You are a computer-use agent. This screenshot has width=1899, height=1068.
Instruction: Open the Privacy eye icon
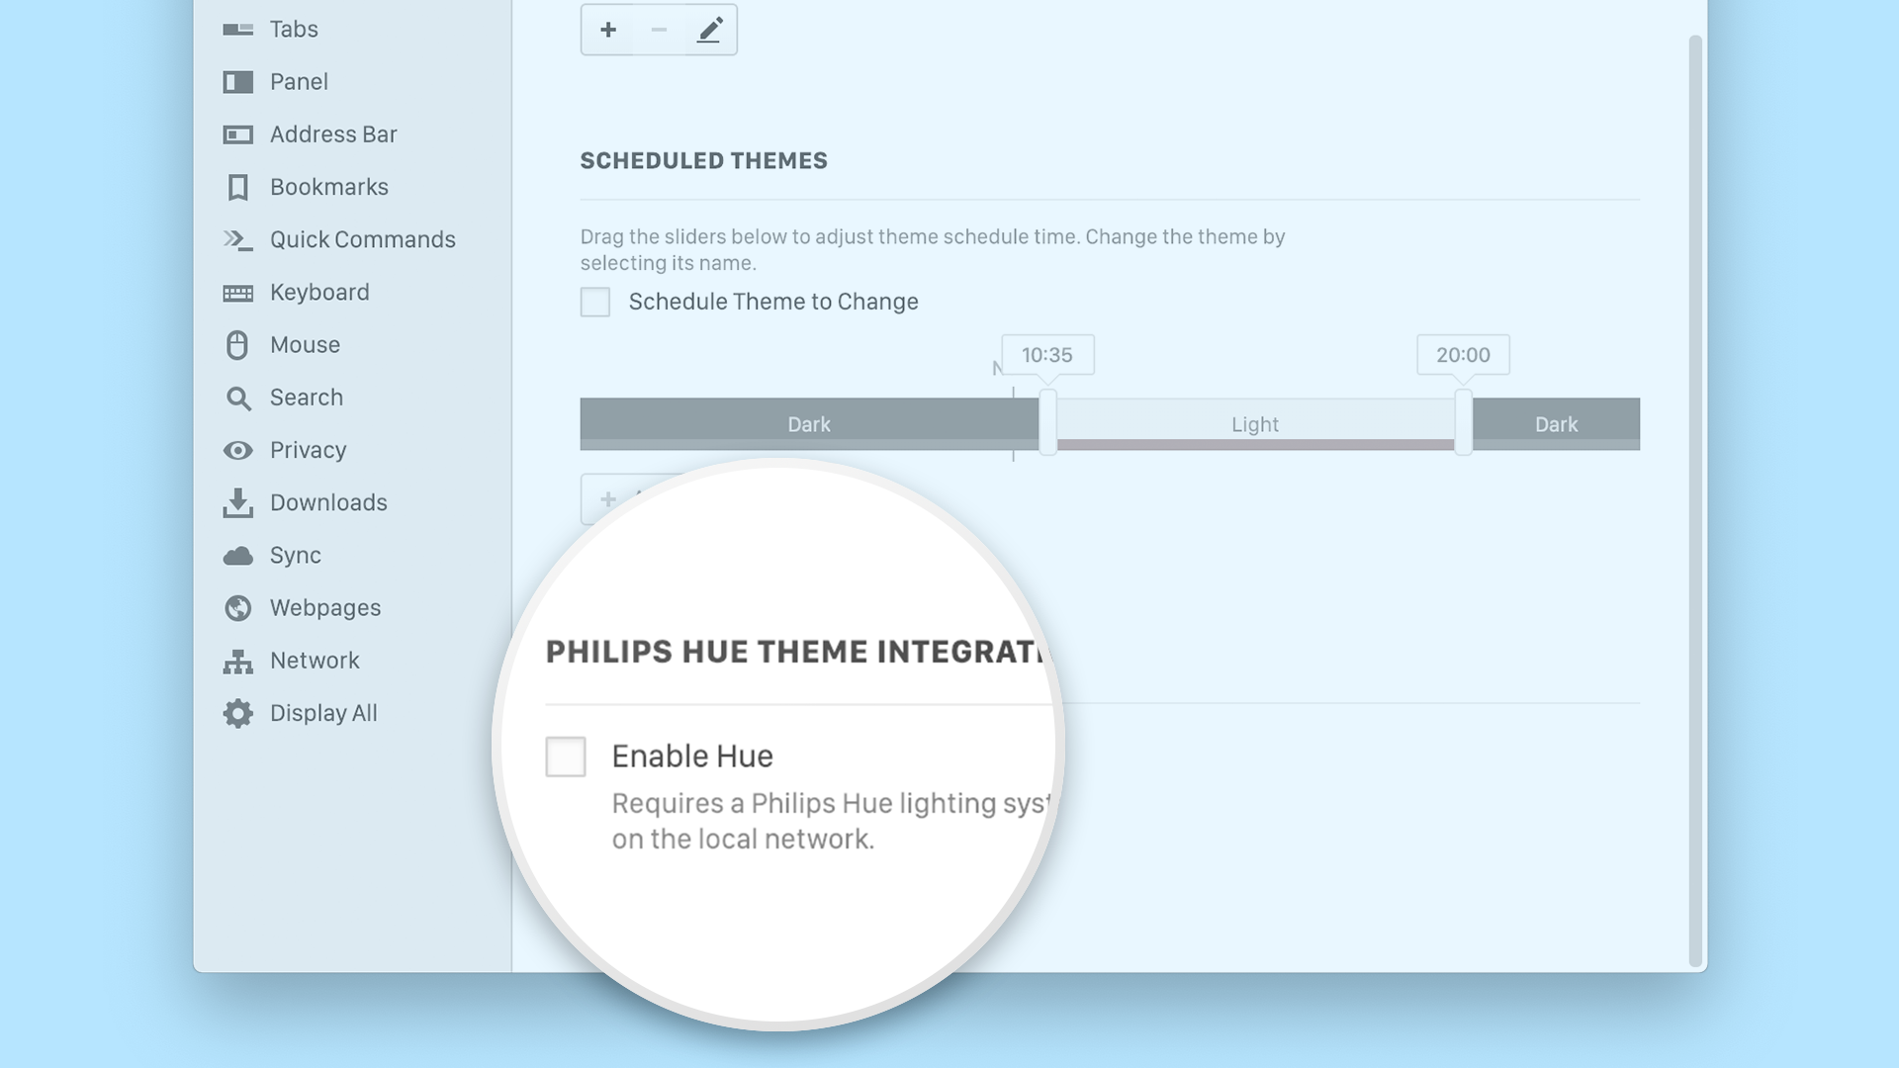[237, 451]
